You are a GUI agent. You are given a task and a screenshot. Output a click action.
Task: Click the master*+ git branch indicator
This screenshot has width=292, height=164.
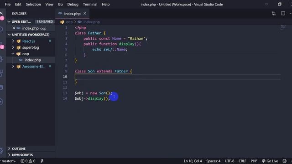pos(8,161)
